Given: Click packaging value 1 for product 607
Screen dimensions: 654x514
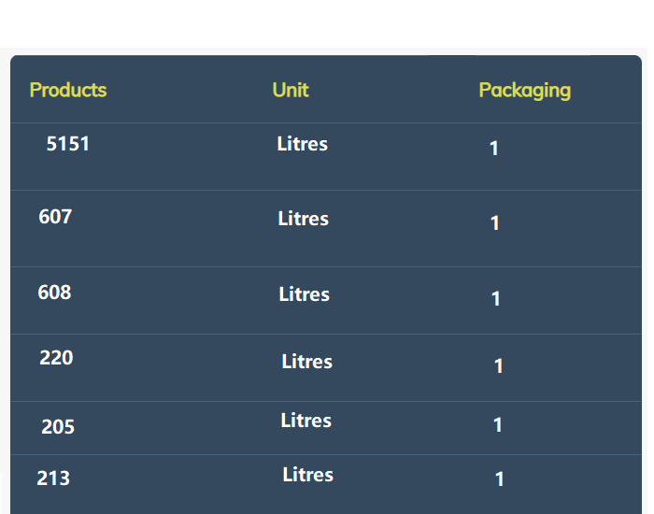Looking at the screenshot, I should pos(494,223).
